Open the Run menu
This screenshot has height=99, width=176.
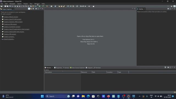click(x=31, y=4)
